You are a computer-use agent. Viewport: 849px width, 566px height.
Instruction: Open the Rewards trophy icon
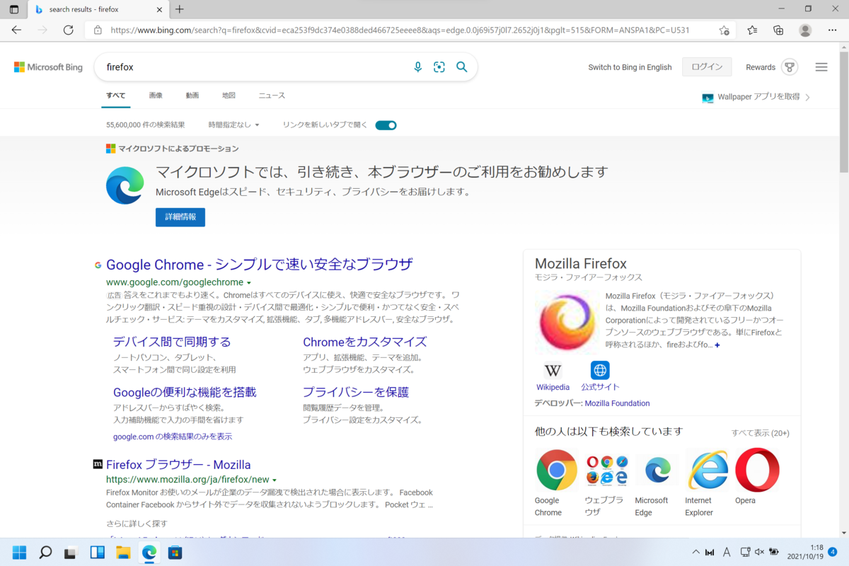[790, 67]
